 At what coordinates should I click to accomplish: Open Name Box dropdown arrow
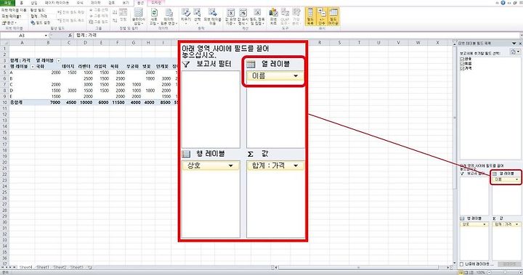(x=46, y=36)
